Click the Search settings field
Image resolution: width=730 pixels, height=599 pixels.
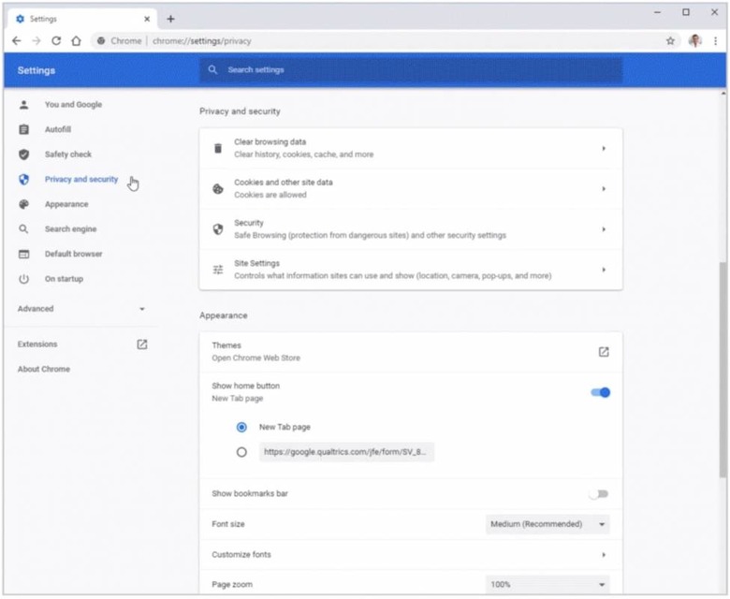pyautogui.click(x=412, y=70)
